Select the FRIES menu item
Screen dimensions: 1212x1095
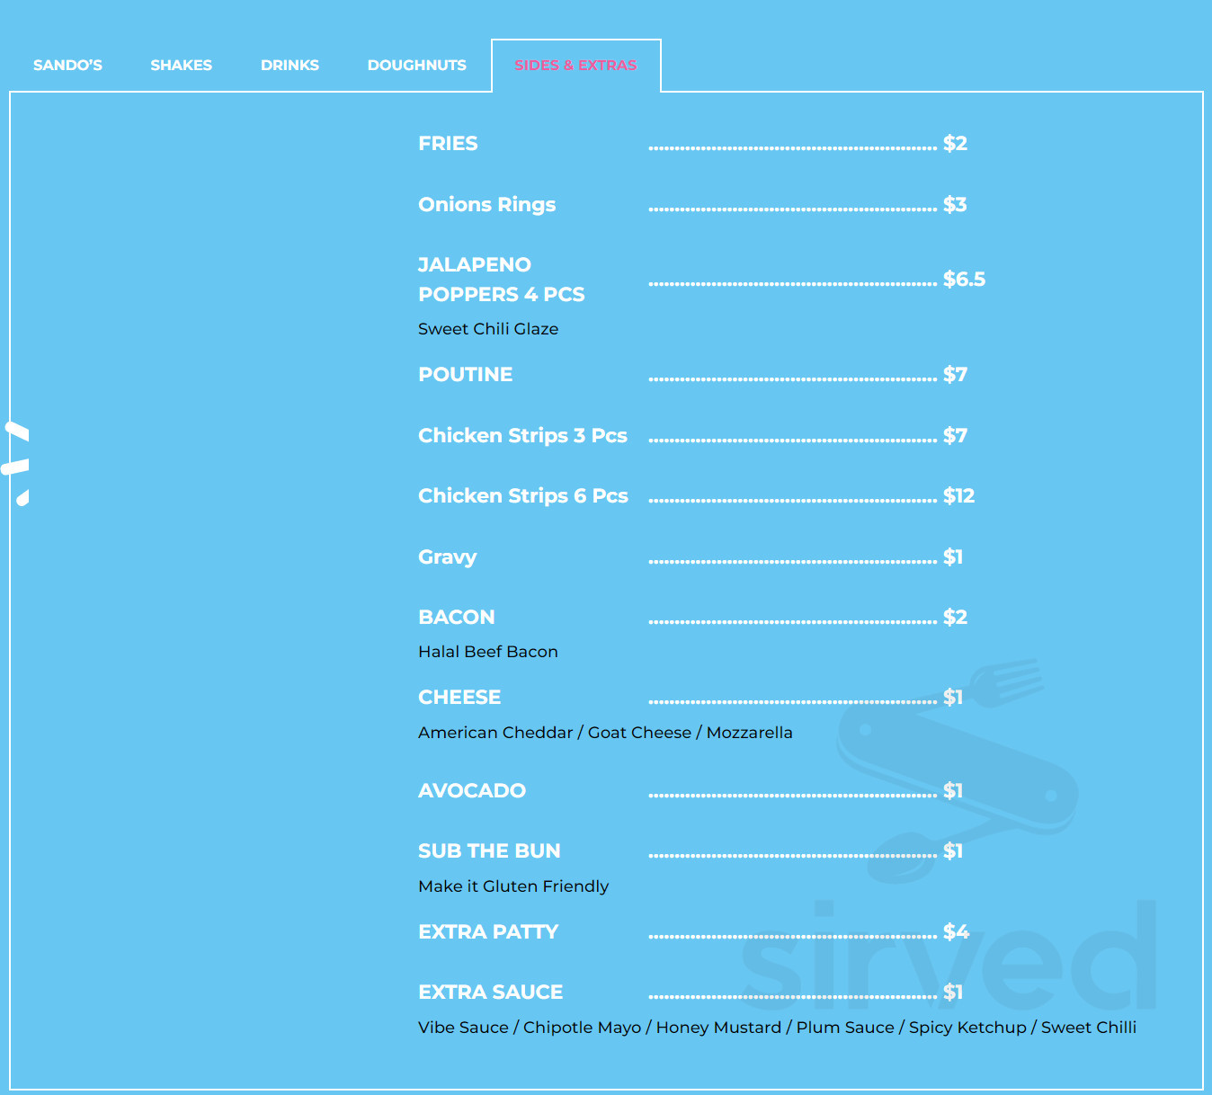pos(448,144)
